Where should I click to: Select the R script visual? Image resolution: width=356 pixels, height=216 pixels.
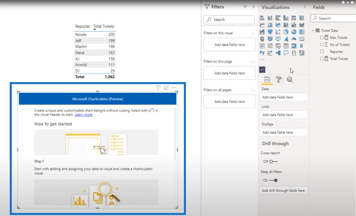[x=302, y=46]
